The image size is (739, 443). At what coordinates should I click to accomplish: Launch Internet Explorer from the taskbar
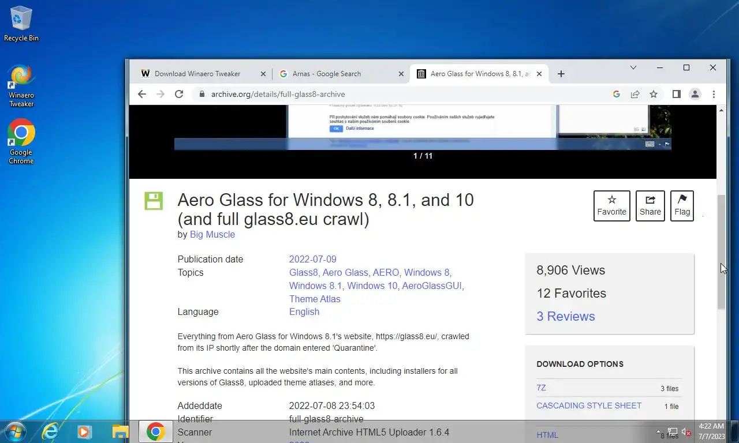tap(50, 431)
